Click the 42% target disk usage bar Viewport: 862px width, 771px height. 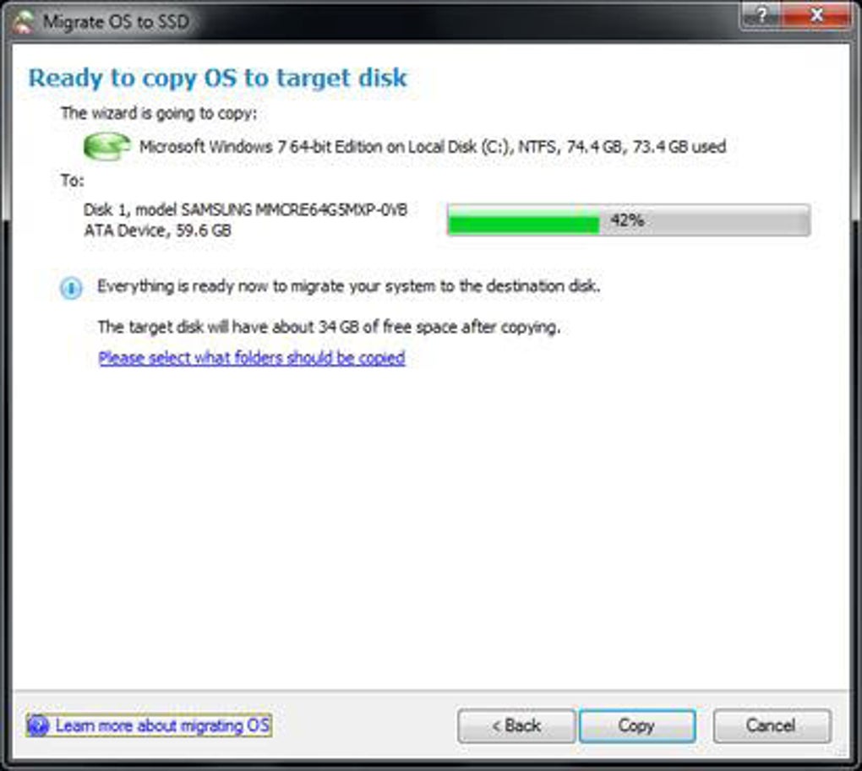[629, 220]
